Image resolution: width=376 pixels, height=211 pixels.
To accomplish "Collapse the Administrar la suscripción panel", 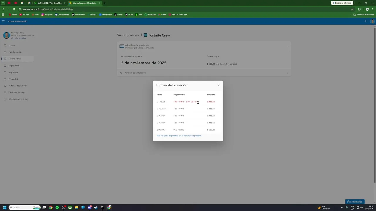I will pyautogui.click(x=287, y=46).
